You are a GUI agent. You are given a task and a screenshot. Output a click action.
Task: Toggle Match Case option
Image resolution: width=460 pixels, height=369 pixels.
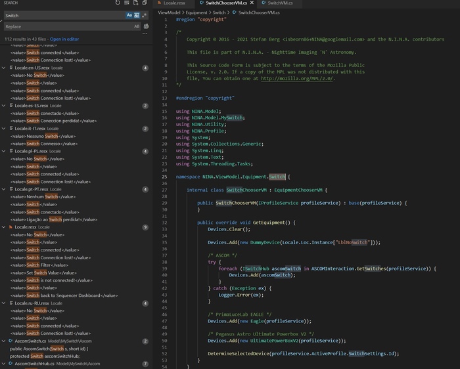[129, 15]
